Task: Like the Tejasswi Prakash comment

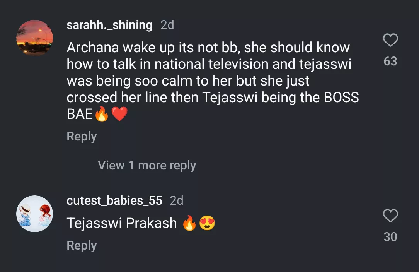Action: pyautogui.click(x=390, y=216)
